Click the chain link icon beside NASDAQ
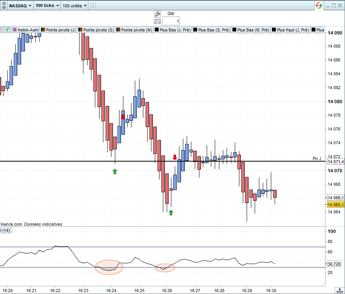Image resolution: width=345 pixels, height=294 pixels. [3, 5]
